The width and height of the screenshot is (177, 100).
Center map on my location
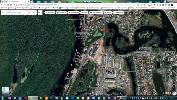174,84
